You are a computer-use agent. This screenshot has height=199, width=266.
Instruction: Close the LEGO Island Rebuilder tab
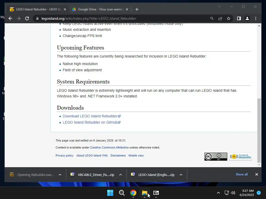coord(65,9)
